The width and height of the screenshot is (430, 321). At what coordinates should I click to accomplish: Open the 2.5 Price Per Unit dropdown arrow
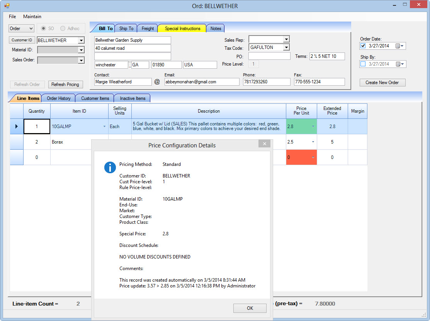point(313,142)
